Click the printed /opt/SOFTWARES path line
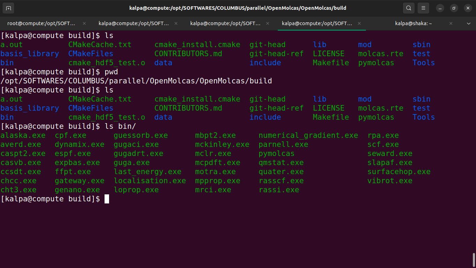Screen dimensions: 476x268 [136, 81]
